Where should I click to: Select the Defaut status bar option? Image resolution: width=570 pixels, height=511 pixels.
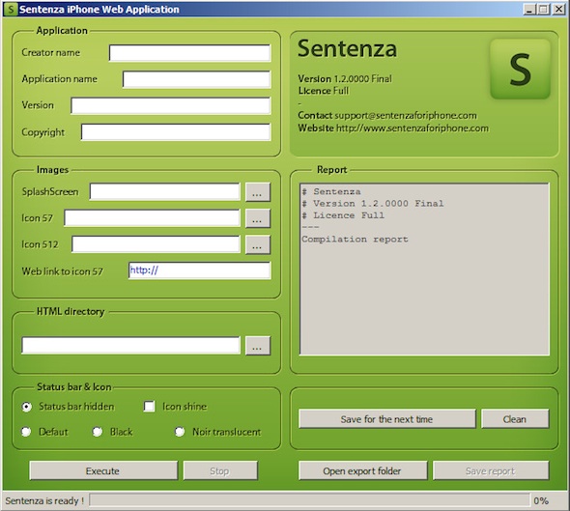coord(26,432)
